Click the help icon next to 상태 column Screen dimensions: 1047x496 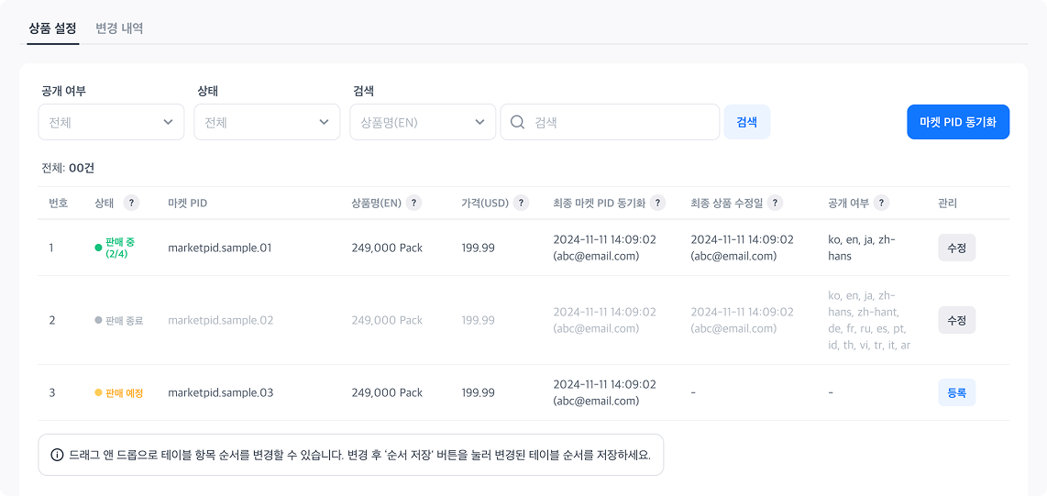[131, 203]
